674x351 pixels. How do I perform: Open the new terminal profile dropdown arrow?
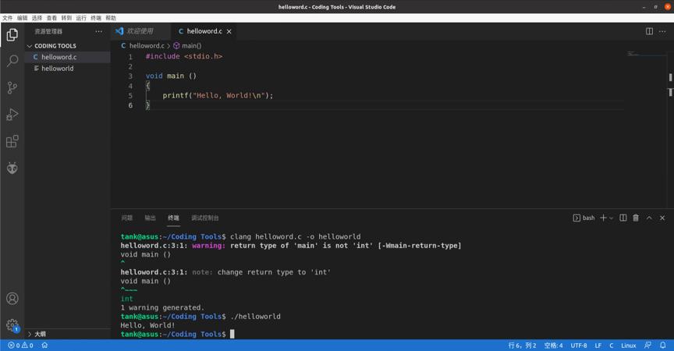click(612, 218)
